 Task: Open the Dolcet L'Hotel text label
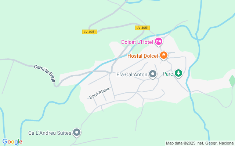[x=137, y=42]
